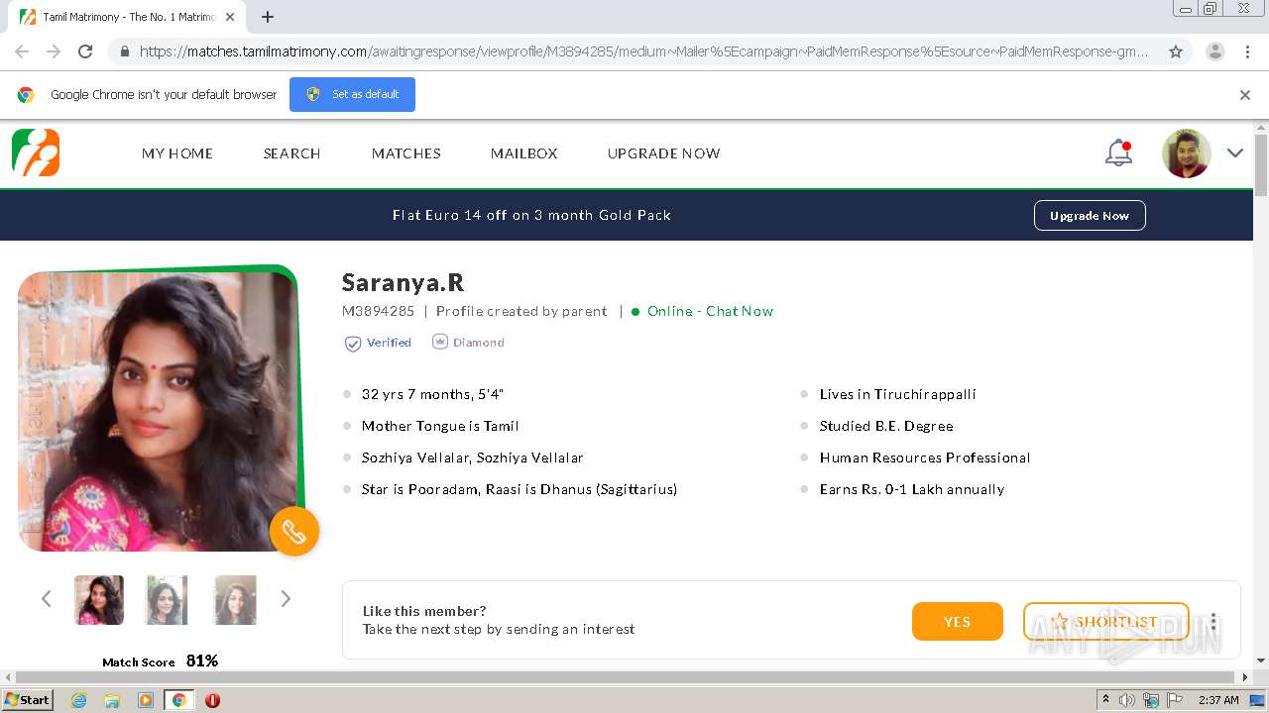The width and height of the screenshot is (1269, 713).
Task: Show previous photo thumbnails with left arrow
Action: (46, 598)
